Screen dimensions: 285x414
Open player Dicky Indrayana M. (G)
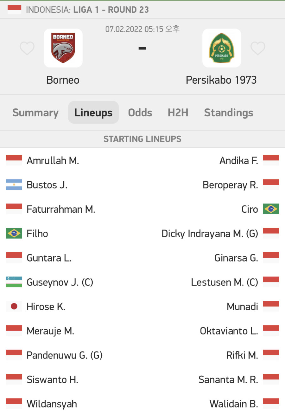[x=210, y=234]
